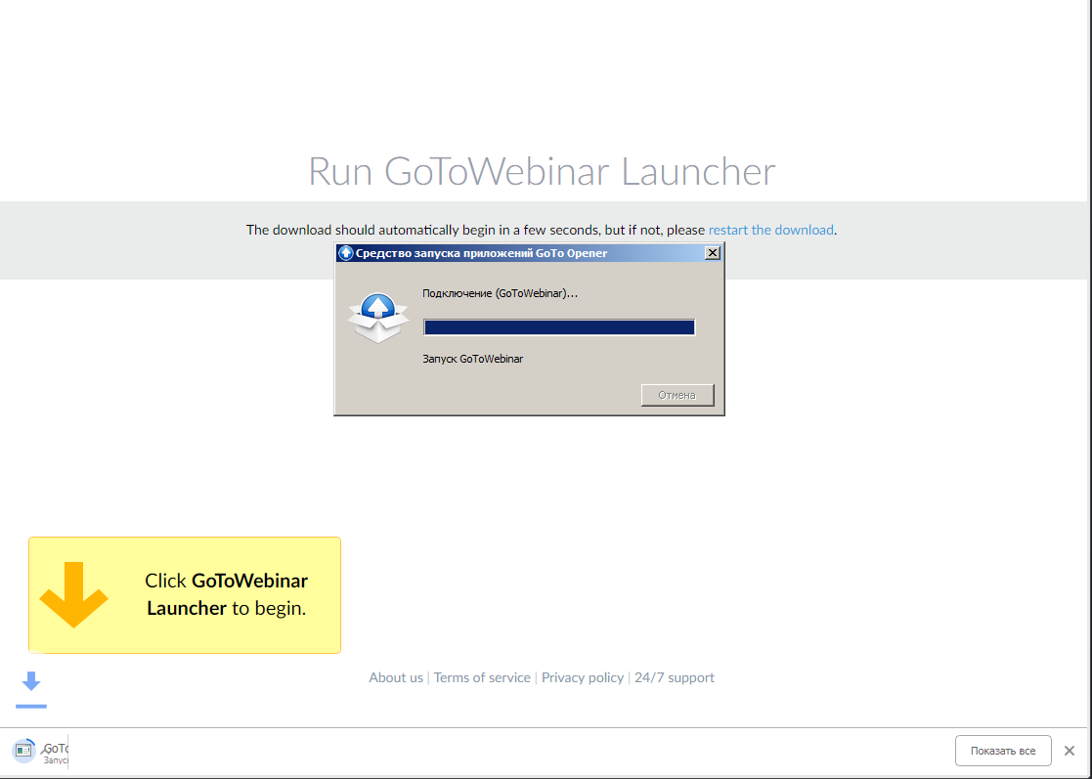Open the About us link

pos(396,677)
